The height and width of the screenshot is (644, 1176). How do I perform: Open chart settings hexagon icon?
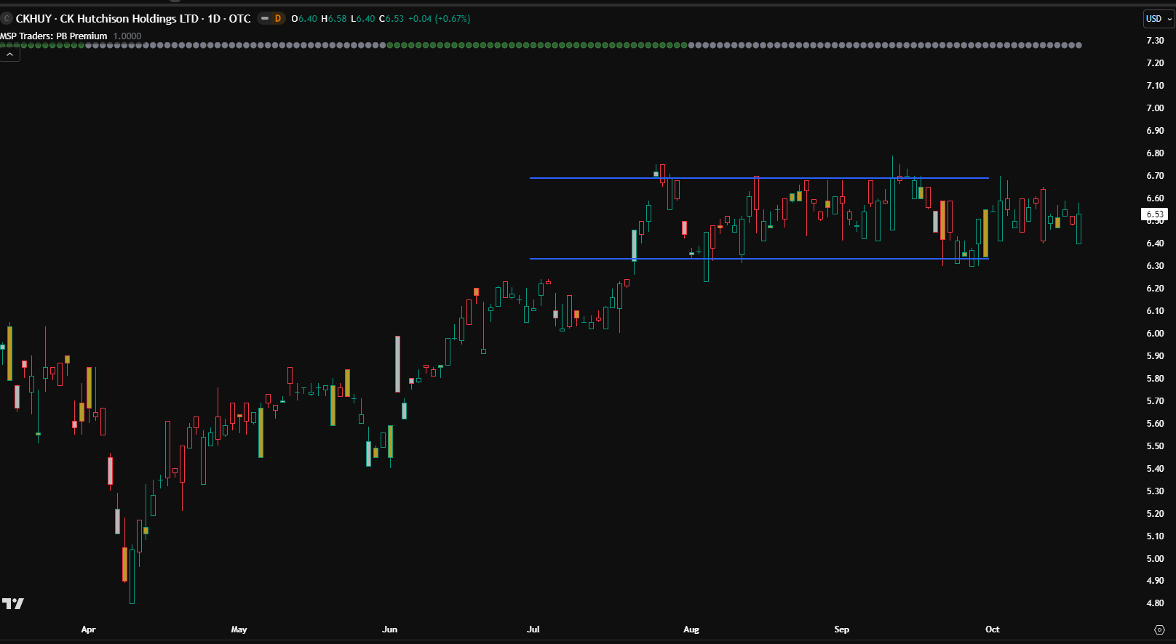click(x=1159, y=629)
